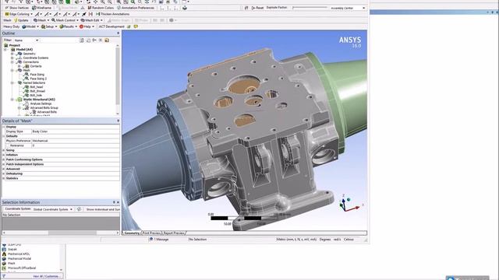Screen dimensions: 499x280
Task: Click the Mechanical APDL toolbox item
Action: click(x=19, y=254)
